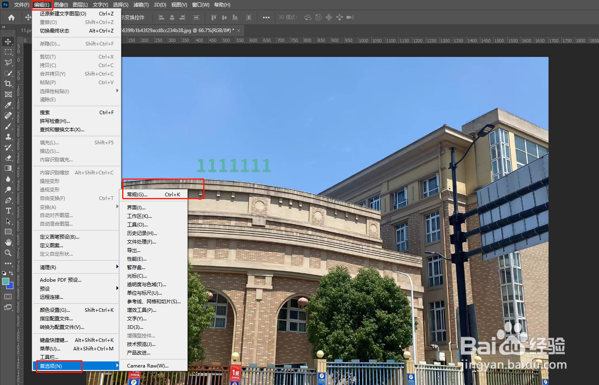The image size is (599, 385).
Task: Click align right edges icon
Action: coord(182,17)
